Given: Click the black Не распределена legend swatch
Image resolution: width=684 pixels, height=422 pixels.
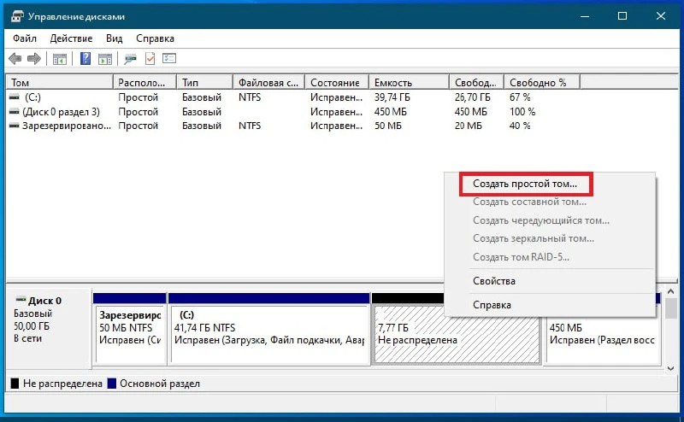Looking at the screenshot, I should (15, 384).
